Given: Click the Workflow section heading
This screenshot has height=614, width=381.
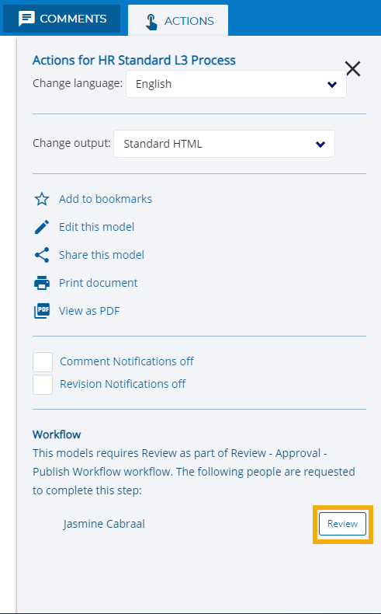Looking at the screenshot, I should (x=57, y=434).
